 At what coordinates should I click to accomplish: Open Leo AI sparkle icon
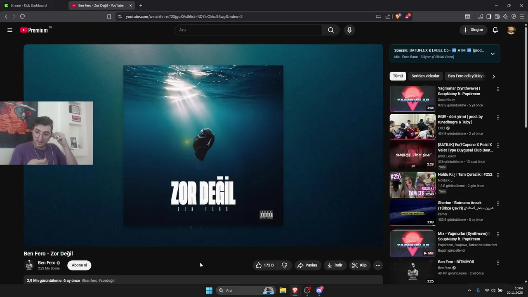click(x=505, y=16)
